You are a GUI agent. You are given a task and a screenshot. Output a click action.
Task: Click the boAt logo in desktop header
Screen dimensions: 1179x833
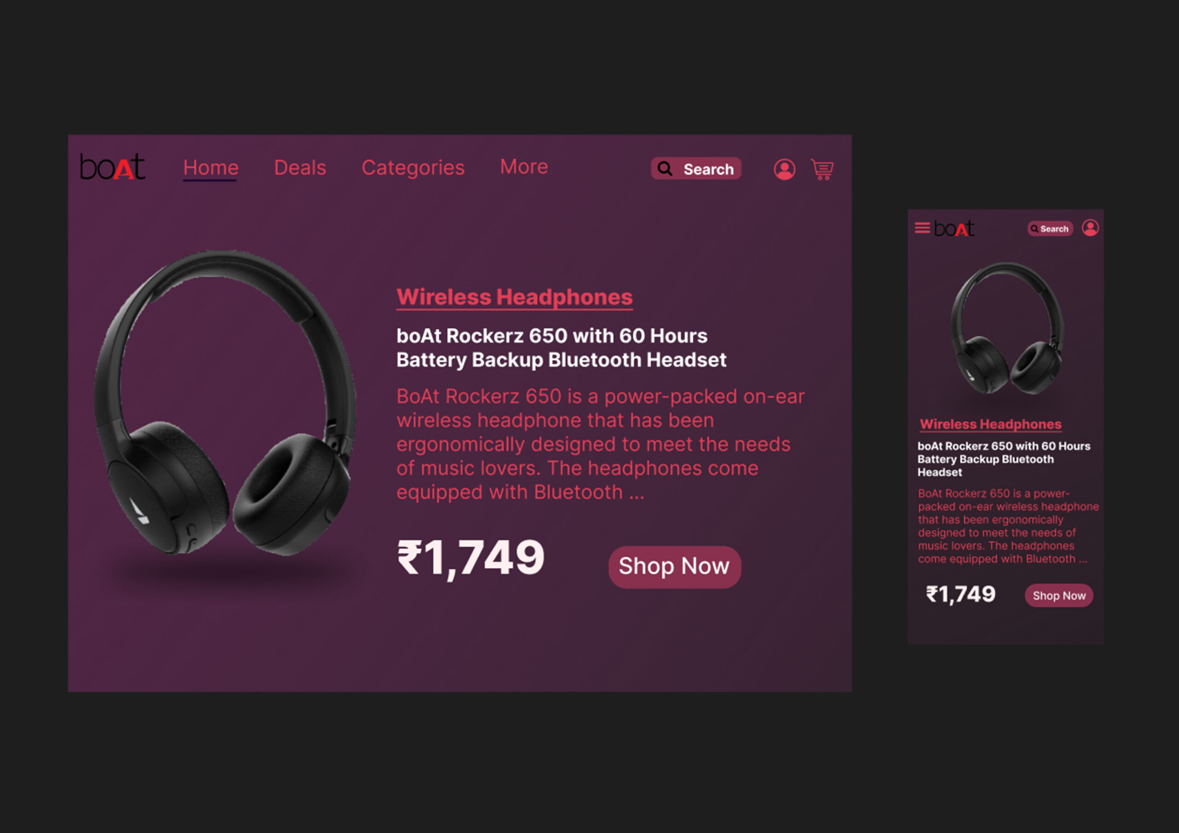click(112, 166)
